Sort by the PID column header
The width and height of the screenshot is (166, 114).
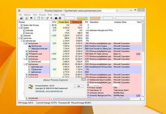(x=86, y=22)
